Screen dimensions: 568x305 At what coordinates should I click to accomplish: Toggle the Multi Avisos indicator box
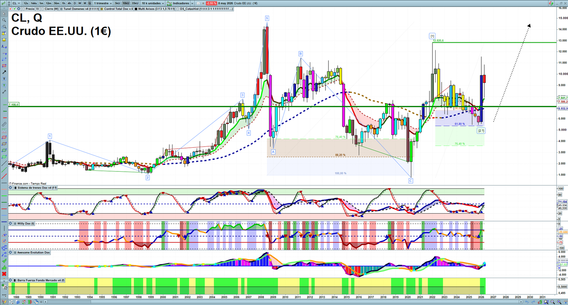coord(136,9)
